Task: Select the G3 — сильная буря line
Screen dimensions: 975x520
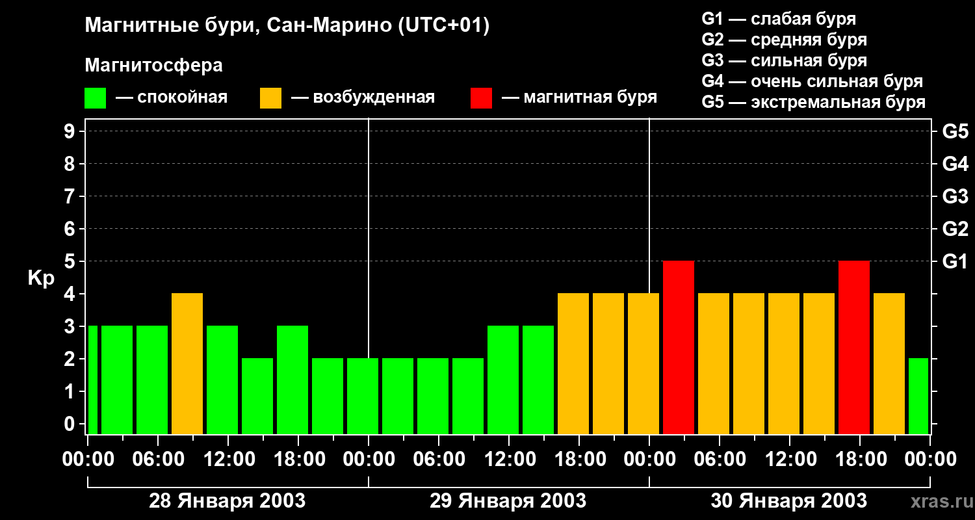Action: pyautogui.click(x=784, y=60)
